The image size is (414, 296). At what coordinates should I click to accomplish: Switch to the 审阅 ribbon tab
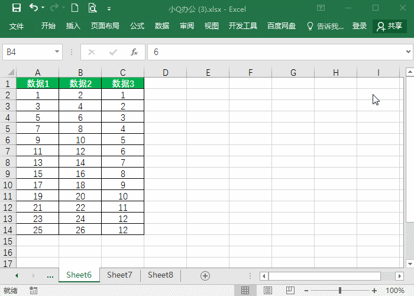click(x=187, y=26)
